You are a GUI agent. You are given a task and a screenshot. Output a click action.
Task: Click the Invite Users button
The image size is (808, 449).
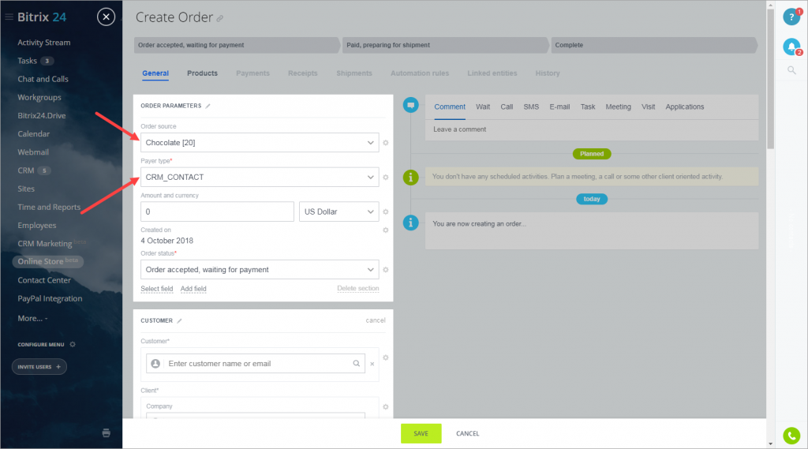coord(39,366)
